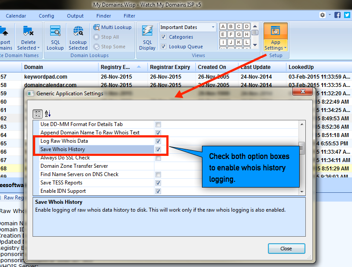
Task: Click the settings gear icon in title area
Action: point(323,15)
